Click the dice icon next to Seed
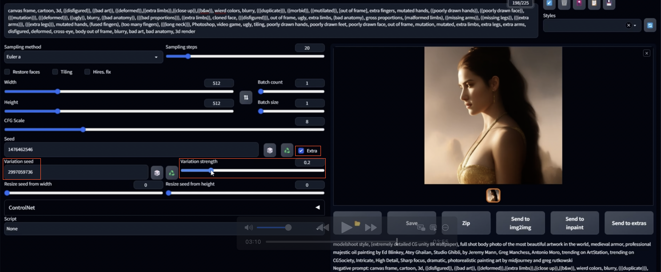The image size is (661, 272). coord(269,150)
